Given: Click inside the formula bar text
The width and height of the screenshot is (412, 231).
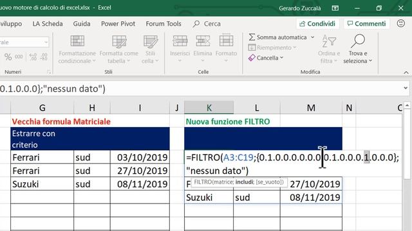Looking at the screenshot, I should tap(53, 89).
